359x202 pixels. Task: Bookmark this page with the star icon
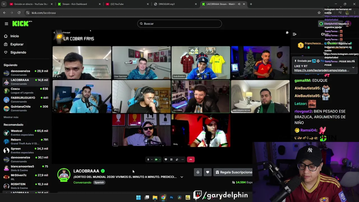pyautogui.click(x=319, y=13)
